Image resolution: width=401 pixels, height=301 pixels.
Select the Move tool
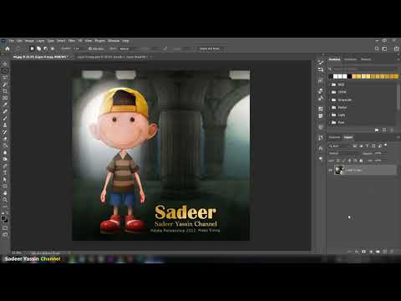pyautogui.click(x=5, y=64)
